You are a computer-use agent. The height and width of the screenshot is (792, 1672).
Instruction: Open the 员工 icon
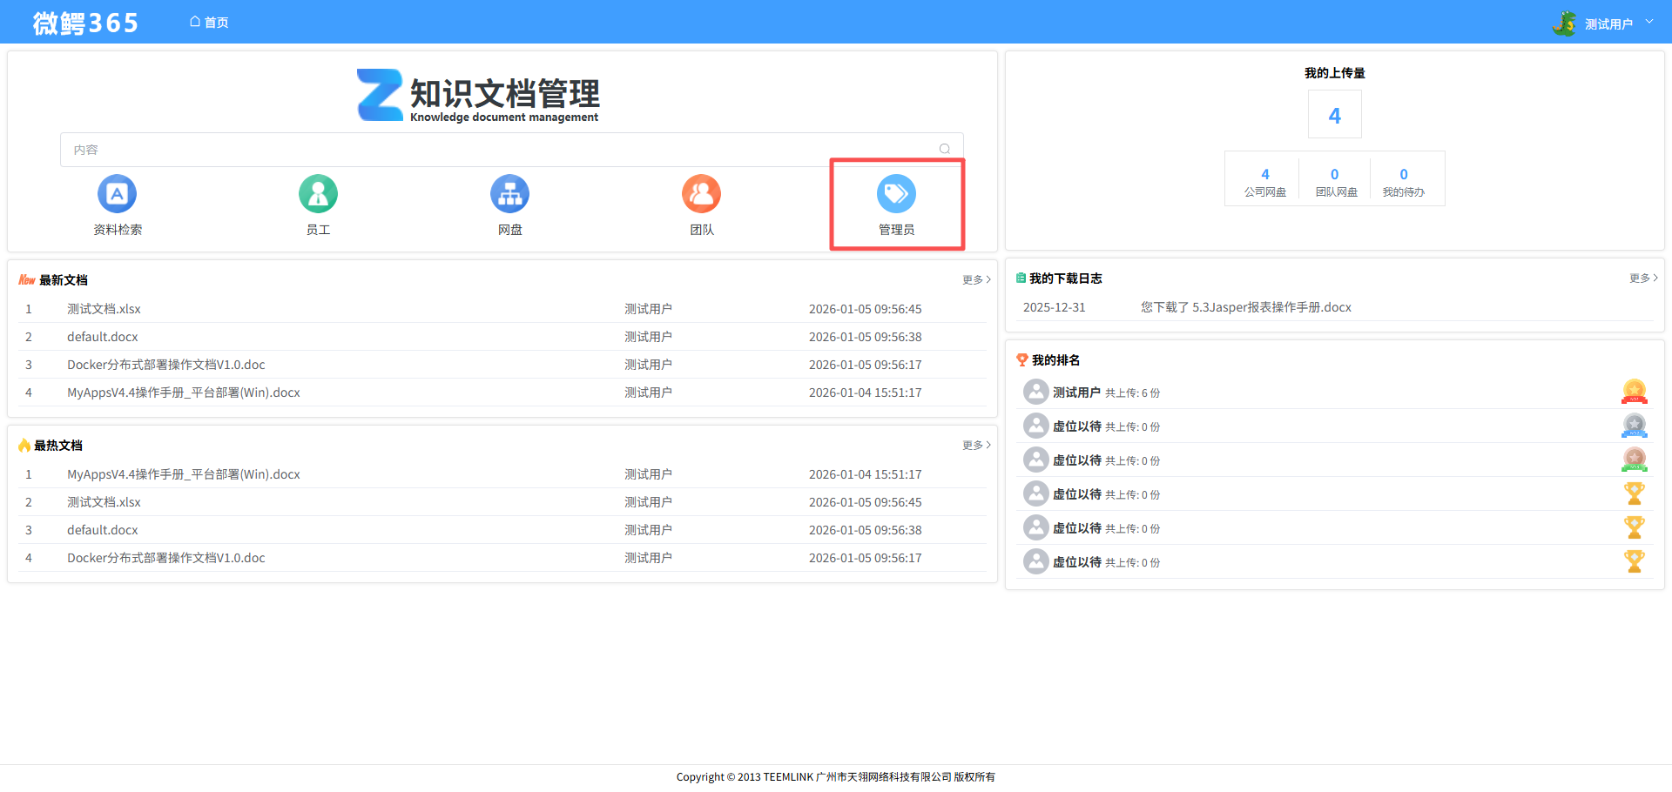pos(318,194)
